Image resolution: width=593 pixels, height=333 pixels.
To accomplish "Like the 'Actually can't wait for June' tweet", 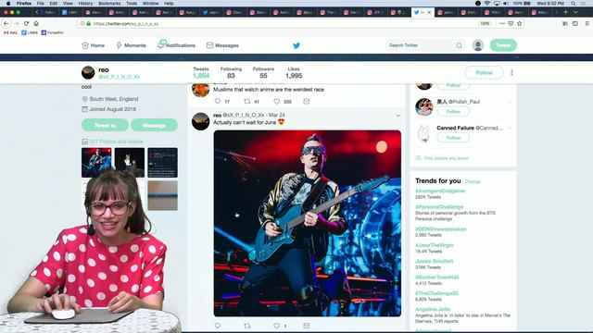I will click(277, 326).
